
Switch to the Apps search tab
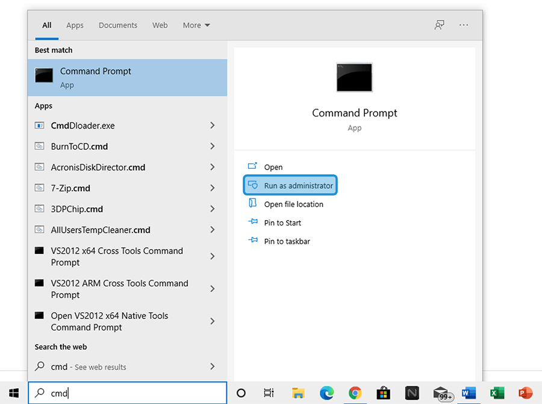point(75,25)
